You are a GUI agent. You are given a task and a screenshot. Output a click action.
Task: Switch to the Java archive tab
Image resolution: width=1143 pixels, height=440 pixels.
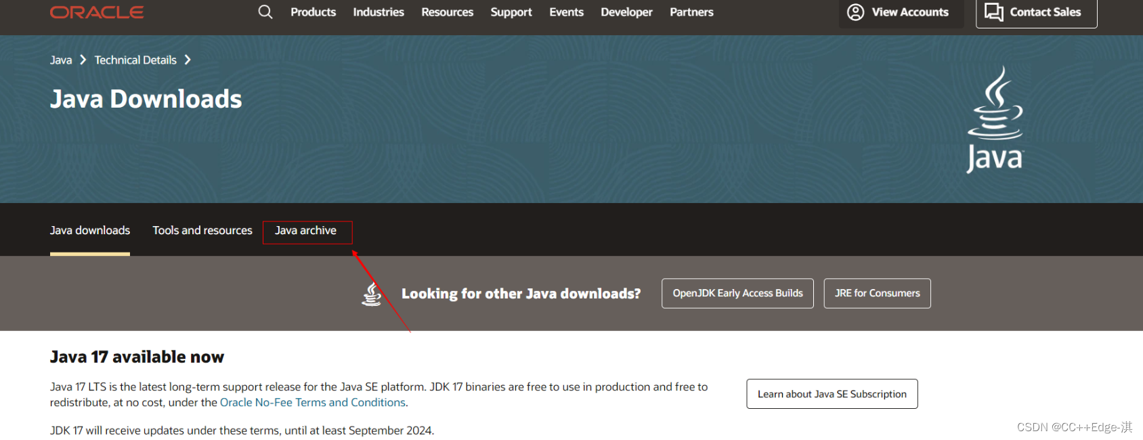click(x=306, y=230)
